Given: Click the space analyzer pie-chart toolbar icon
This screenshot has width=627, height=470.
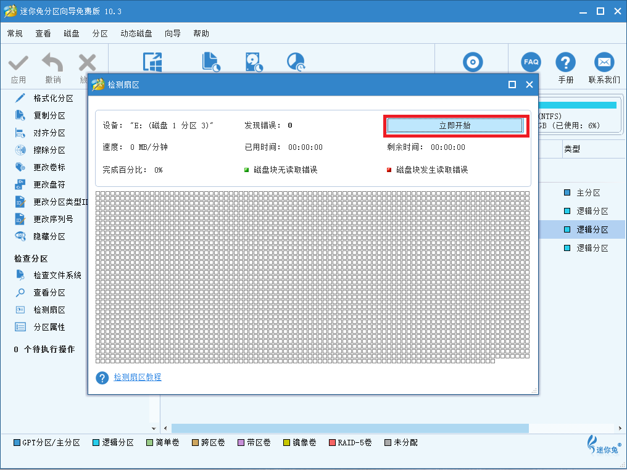Looking at the screenshot, I should tap(296, 62).
